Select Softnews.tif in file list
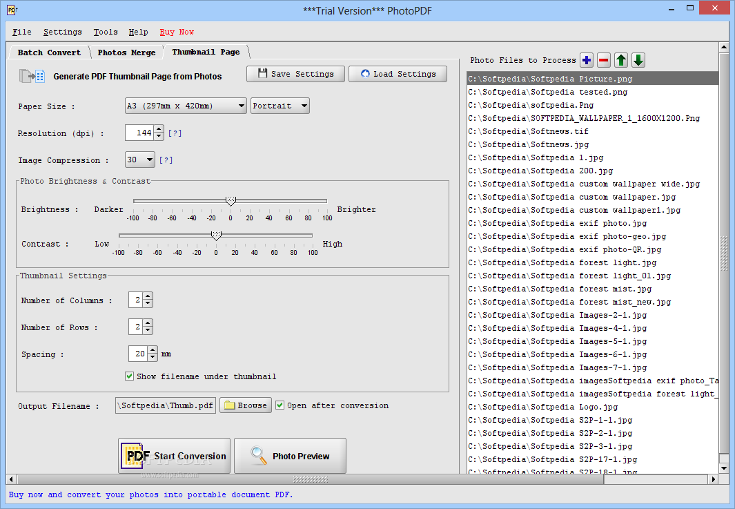 pyautogui.click(x=593, y=131)
